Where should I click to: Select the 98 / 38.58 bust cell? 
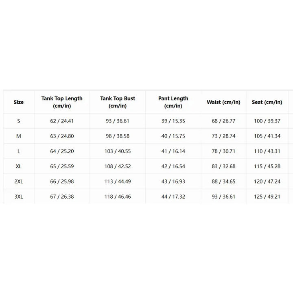(118, 136)
